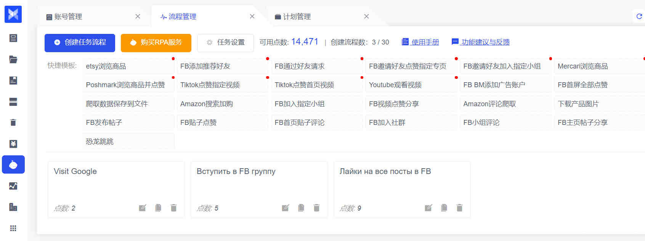Select the Youtube观看视频 template
645x241 pixels.
[x=411, y=85]
